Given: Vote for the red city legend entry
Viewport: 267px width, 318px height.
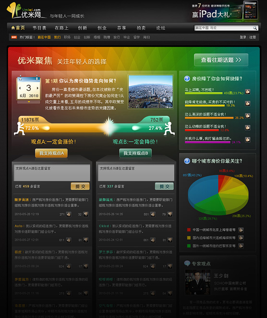Looking at the screenshot, I should click(x=241, y=230).
